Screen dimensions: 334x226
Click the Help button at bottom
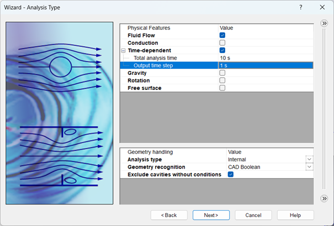(295, 215)
